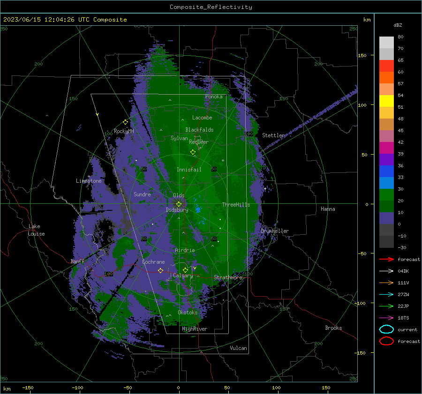Click the RockyMH label on map
422x394 pixels.
tap(124, 131)
